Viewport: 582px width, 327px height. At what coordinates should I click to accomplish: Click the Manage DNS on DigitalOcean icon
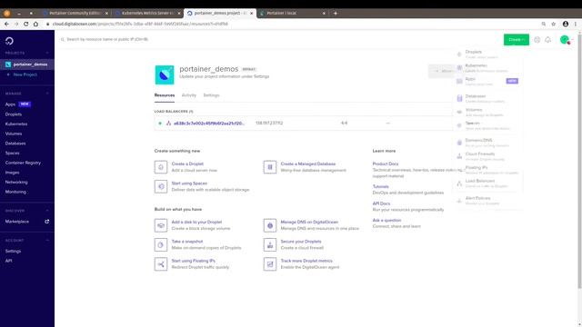coord(270,225)
